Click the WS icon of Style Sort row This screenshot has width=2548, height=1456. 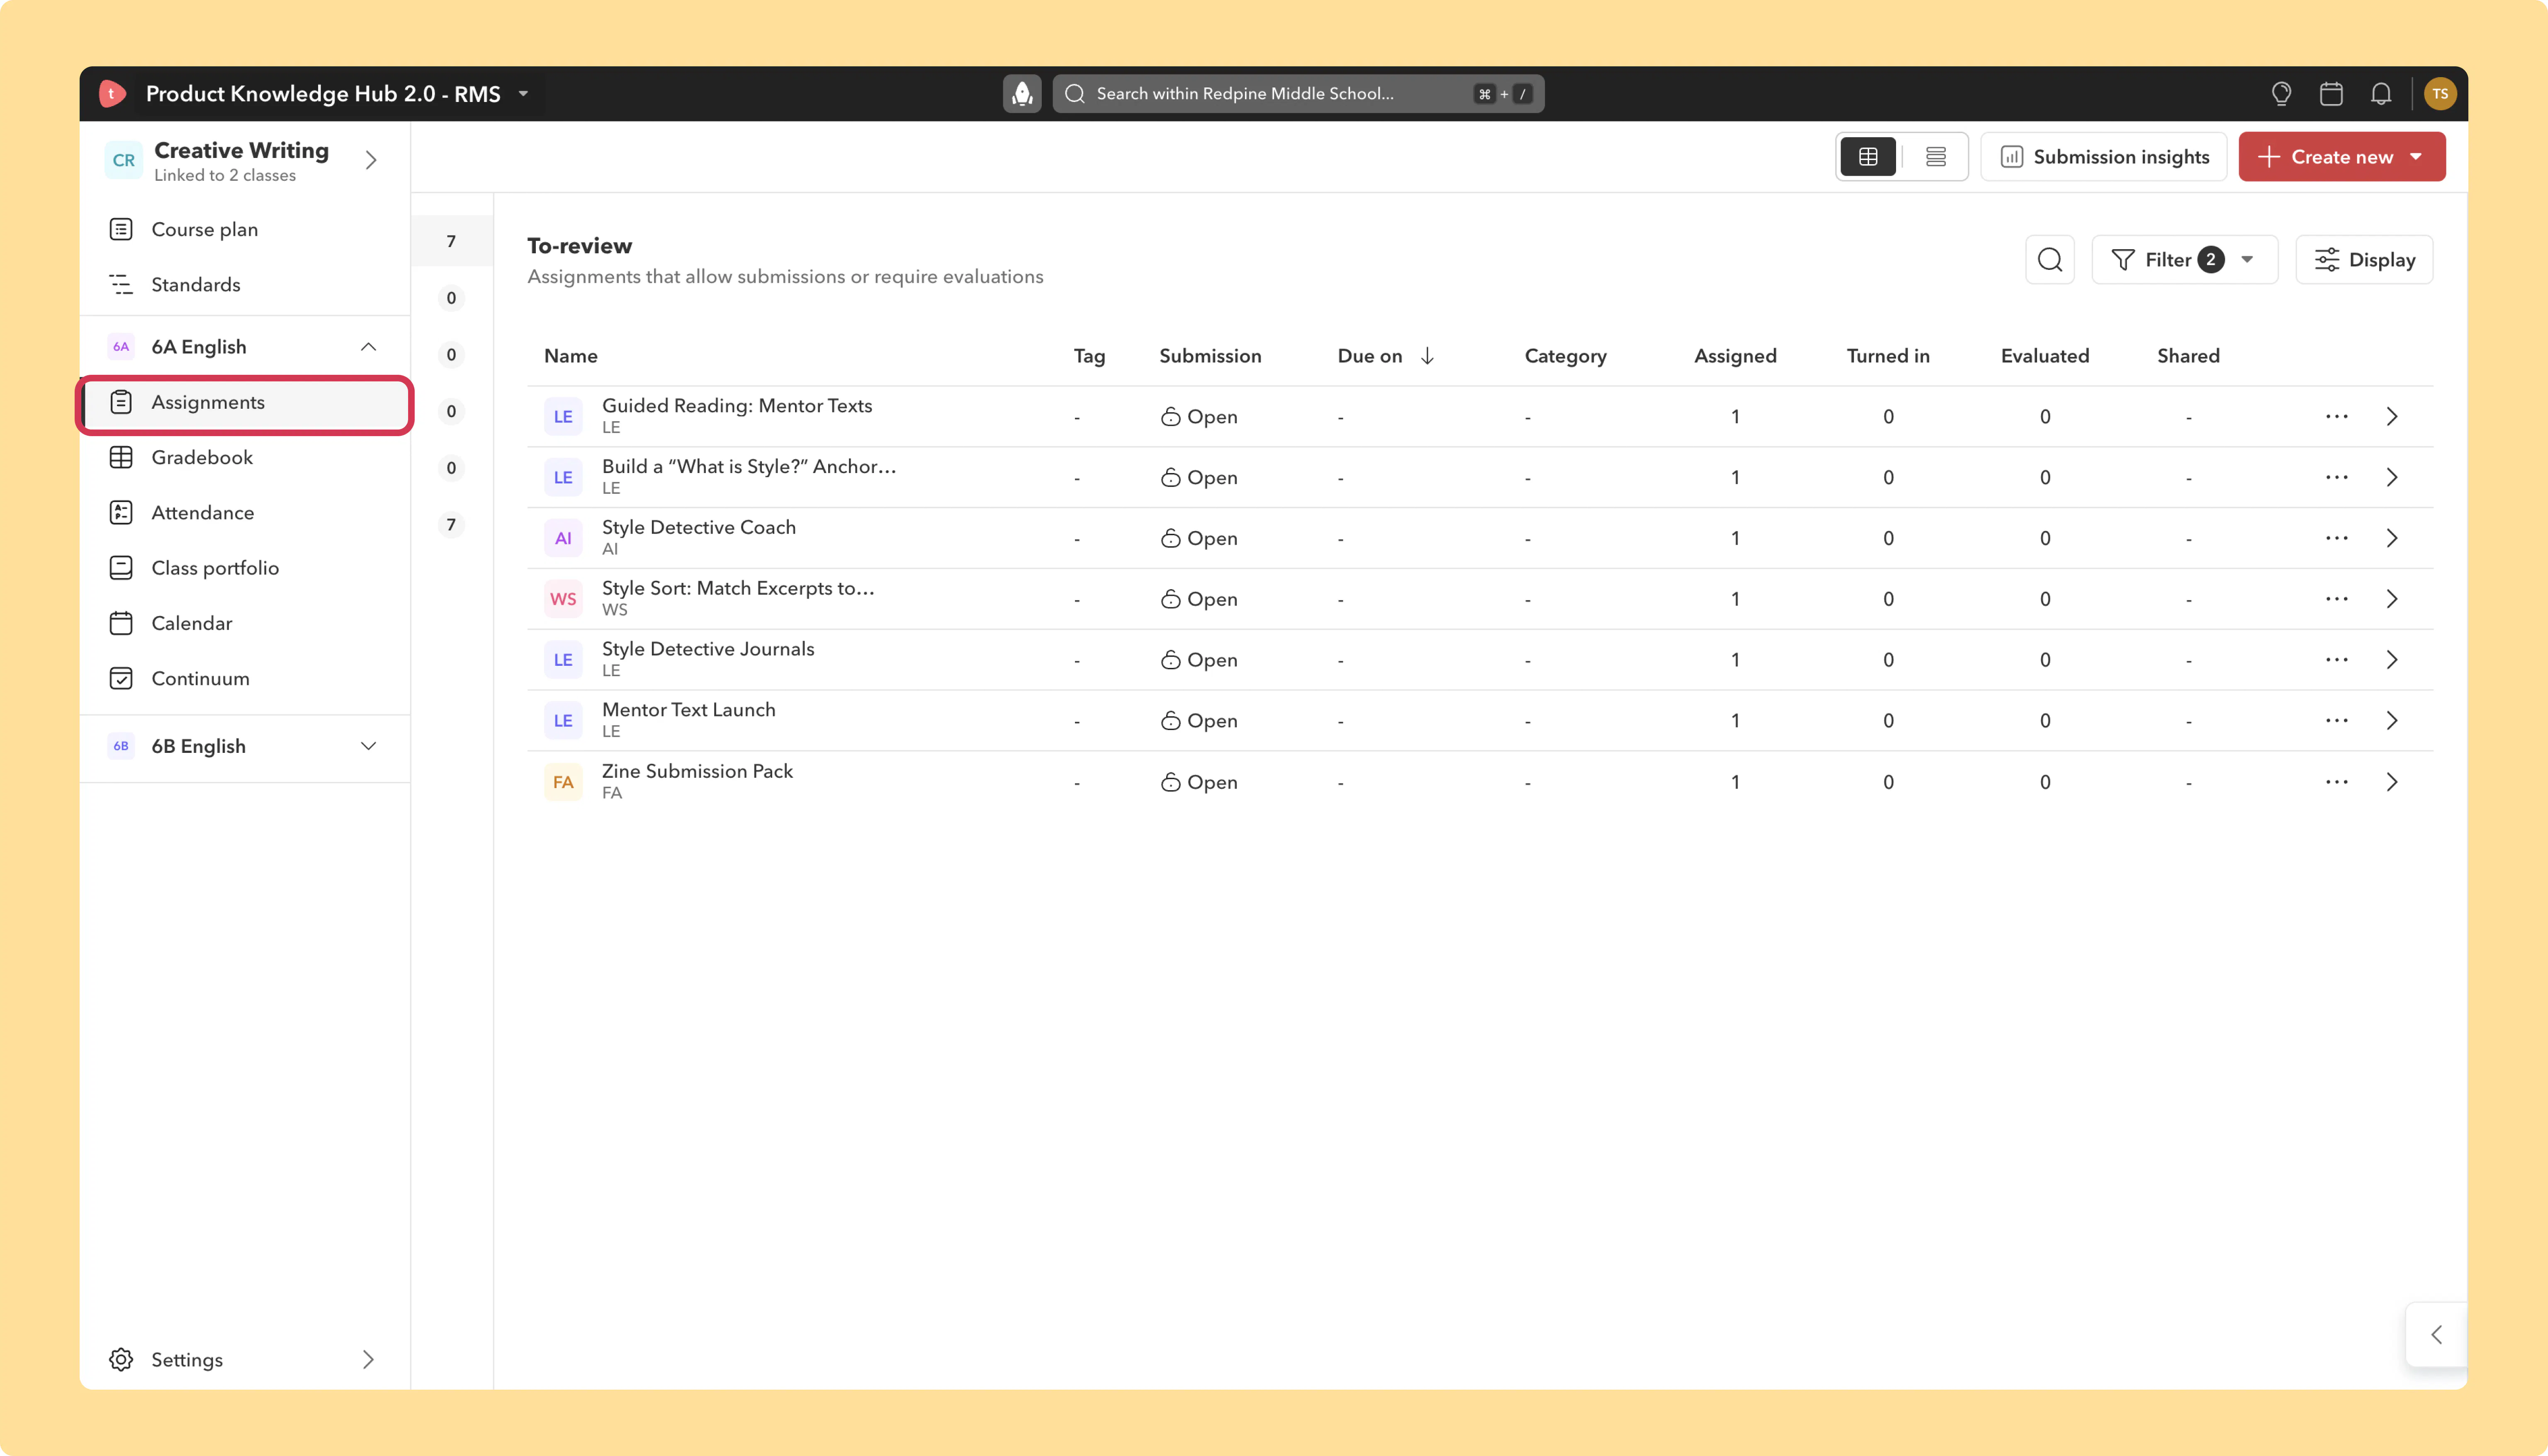[563, 599]
